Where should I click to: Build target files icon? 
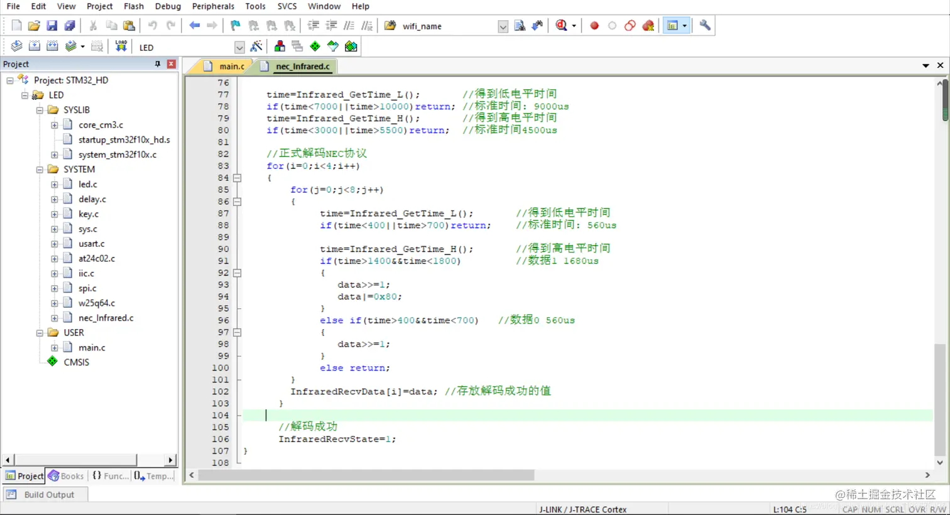tap(35, 46)
